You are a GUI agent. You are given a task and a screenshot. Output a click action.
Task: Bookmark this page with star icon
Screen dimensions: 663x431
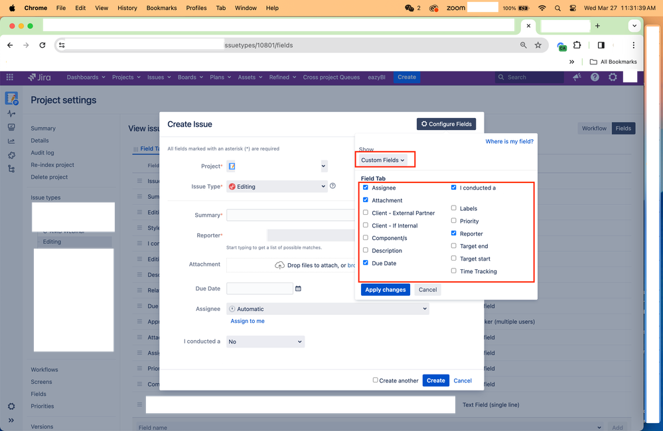click(x=538, y=45)
